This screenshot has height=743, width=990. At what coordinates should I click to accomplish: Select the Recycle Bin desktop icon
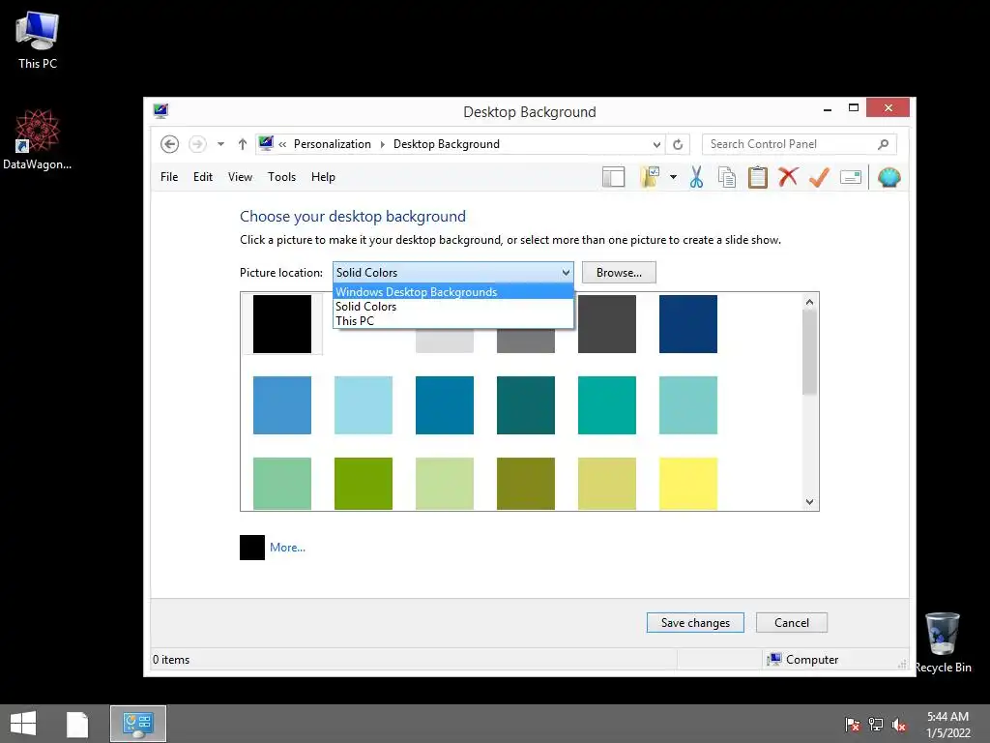tap(943, 642)
